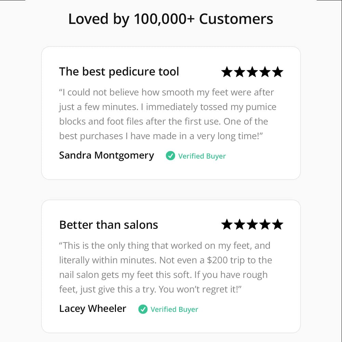
Task: Click Verified Buyer label for Sandra Montgomery
Action: [202, 156]
